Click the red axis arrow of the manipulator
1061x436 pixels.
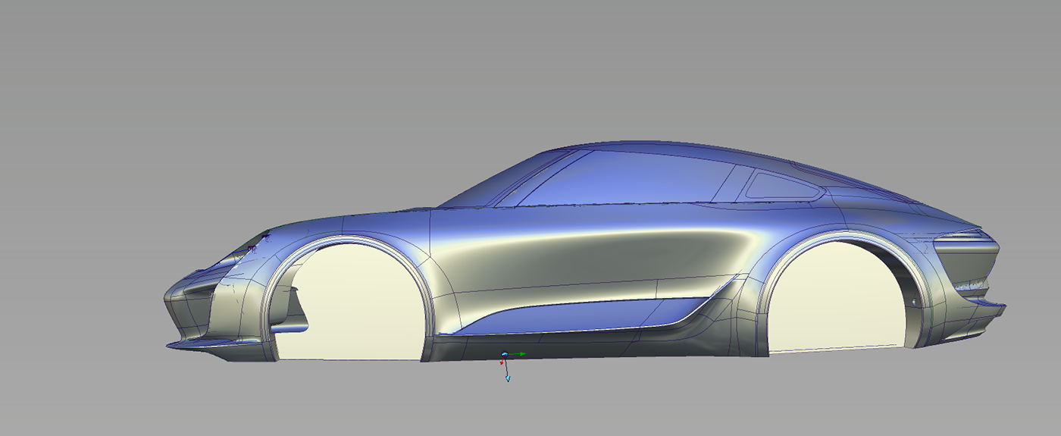(502, 363)
